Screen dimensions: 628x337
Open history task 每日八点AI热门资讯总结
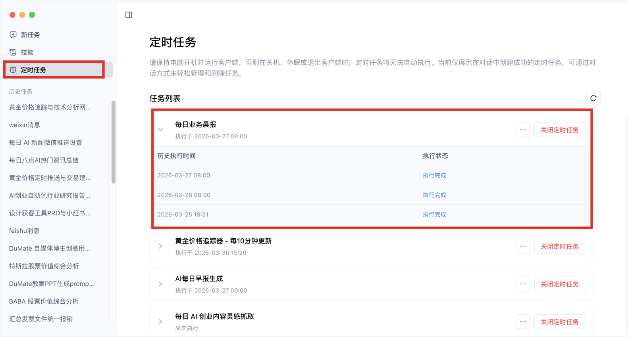(44, 160)
